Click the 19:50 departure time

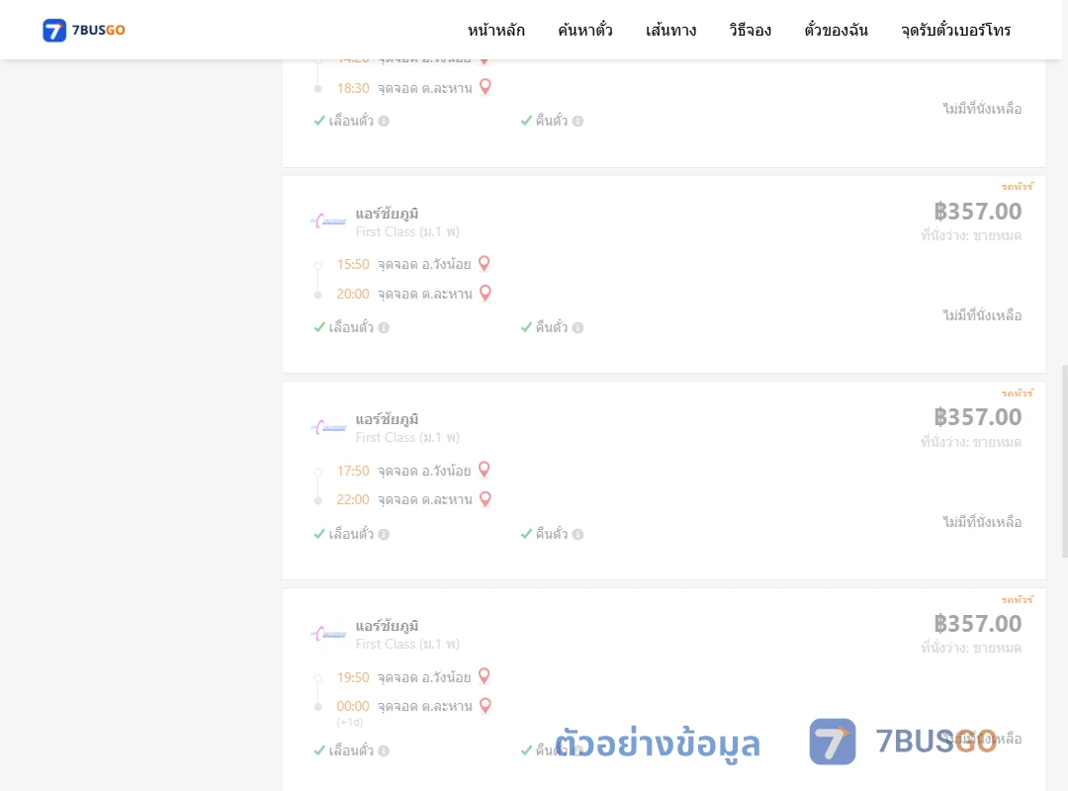click(353, 677)
